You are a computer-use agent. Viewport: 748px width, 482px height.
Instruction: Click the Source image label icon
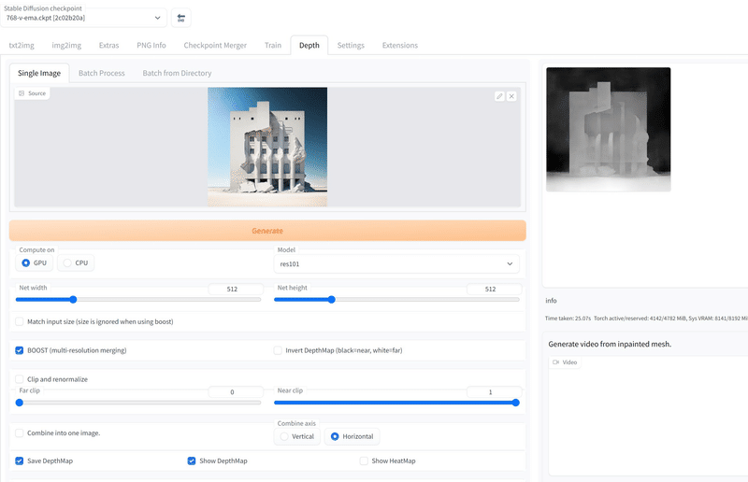(22, 93)
